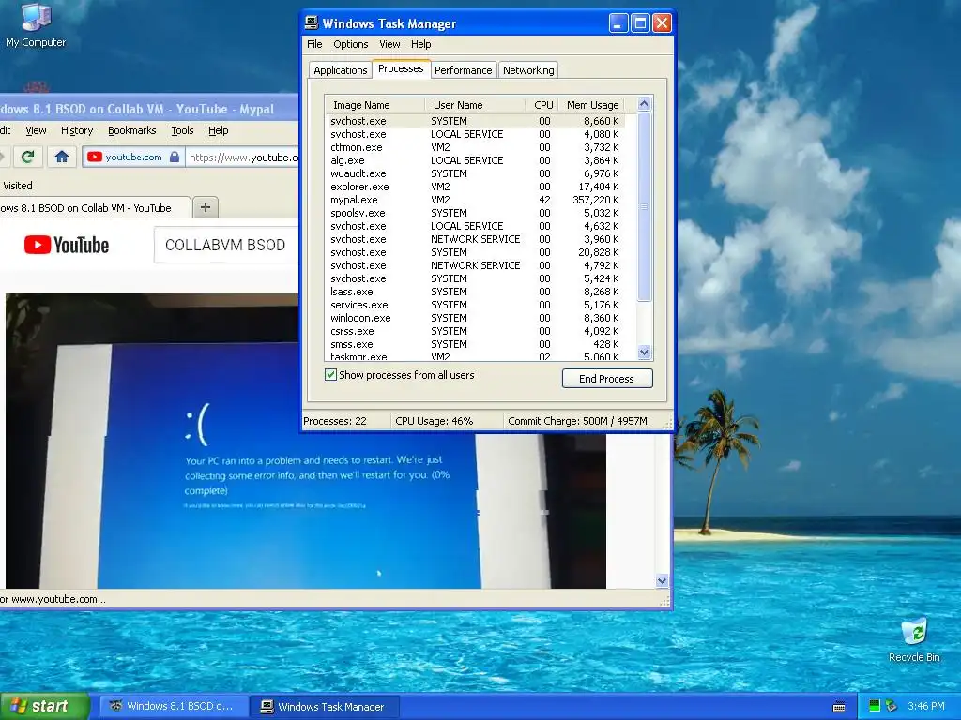The image size is (961, 720).
Task: Click Task Manager title bar icon
Action: 312,23
